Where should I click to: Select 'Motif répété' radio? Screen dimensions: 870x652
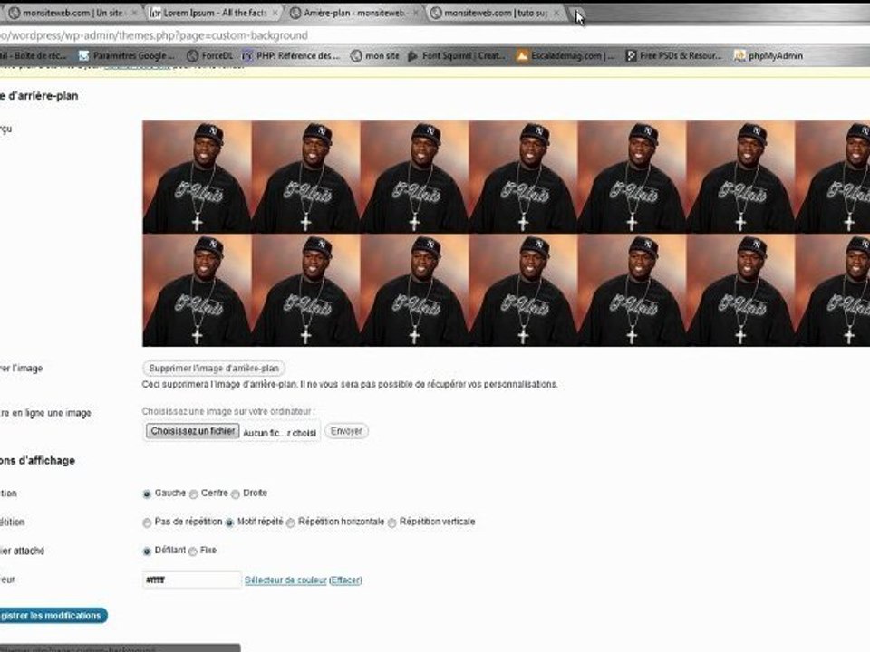pyautogui.click(x=229, y=523)
